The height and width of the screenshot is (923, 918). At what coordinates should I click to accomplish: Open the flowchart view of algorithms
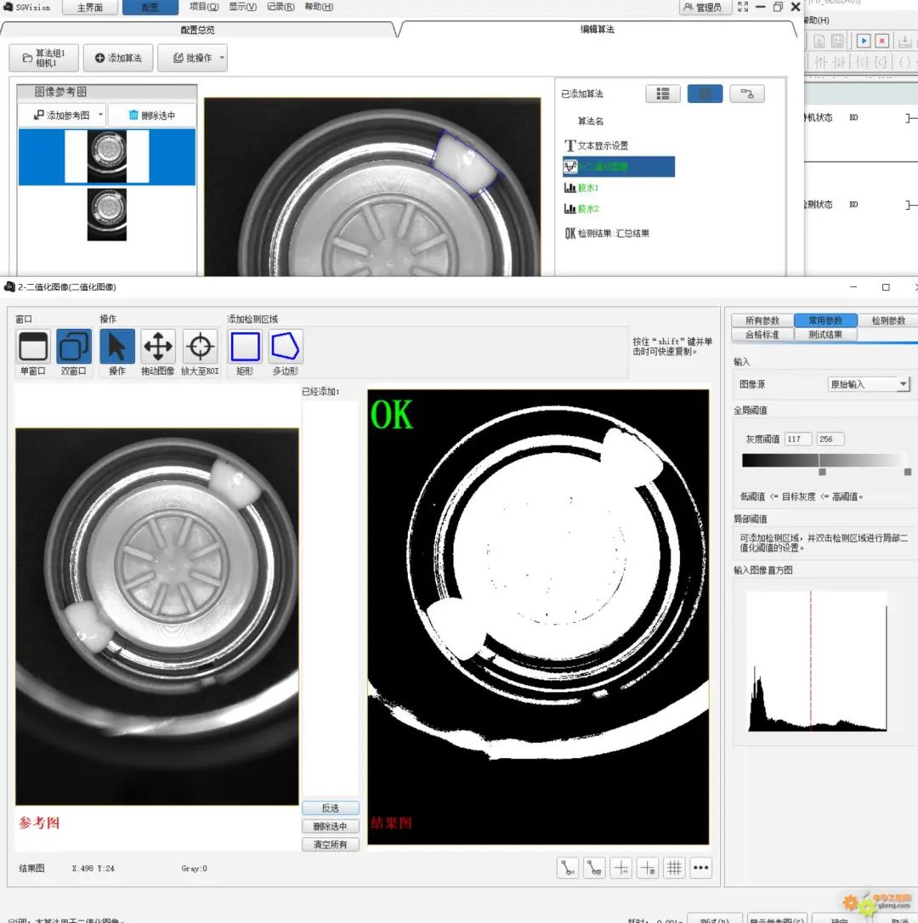click(x=747, y=93)
